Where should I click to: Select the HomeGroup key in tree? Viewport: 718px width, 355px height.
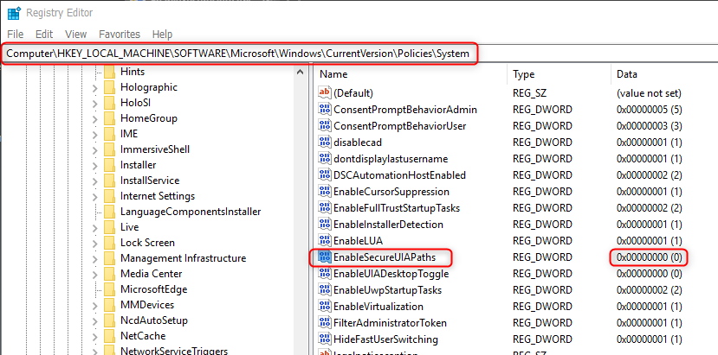click(x=148, y=118)
